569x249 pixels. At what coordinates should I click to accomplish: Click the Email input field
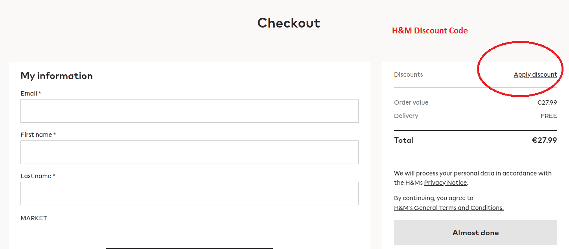189,111
